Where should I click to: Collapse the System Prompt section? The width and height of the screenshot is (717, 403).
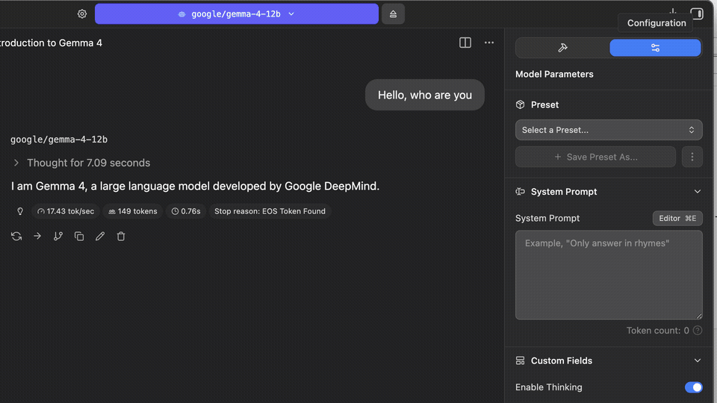click(x=697, y=192)
